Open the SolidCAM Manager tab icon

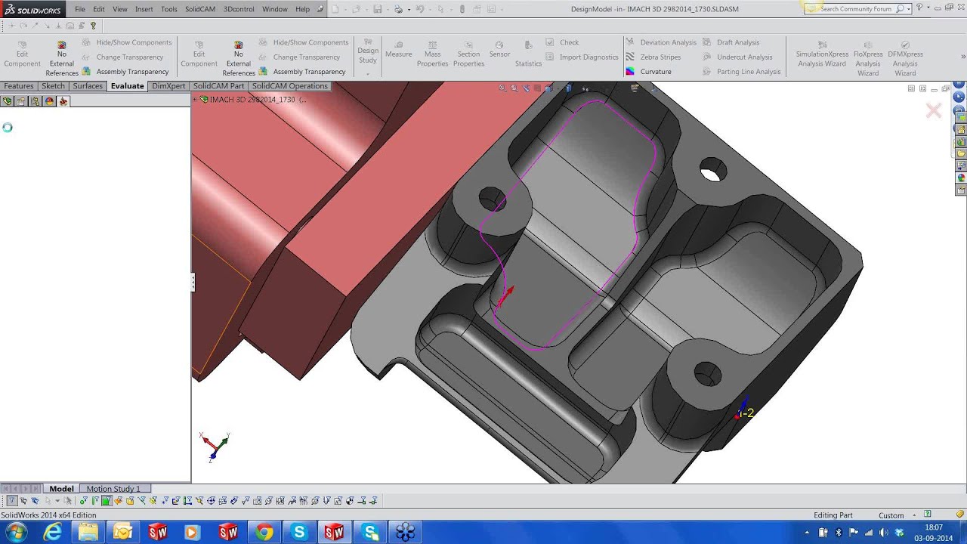tap(63, 100)
